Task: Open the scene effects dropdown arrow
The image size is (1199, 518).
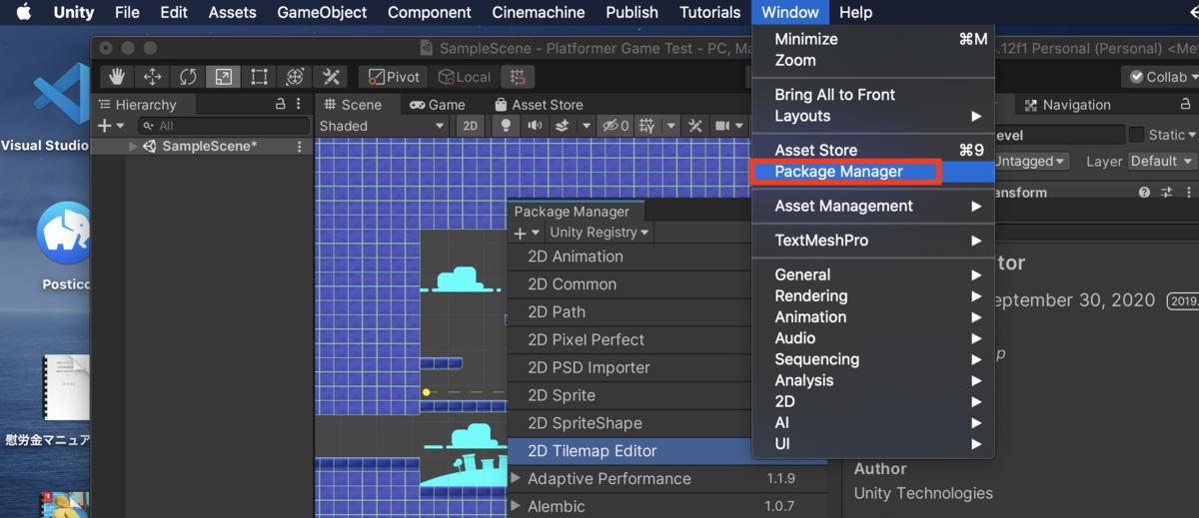Action: coord(586,126)
